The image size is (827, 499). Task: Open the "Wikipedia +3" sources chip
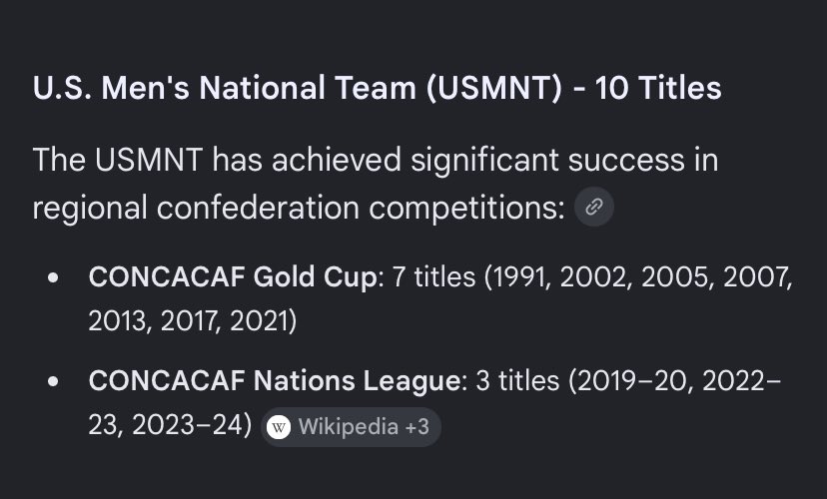[351, 427]
